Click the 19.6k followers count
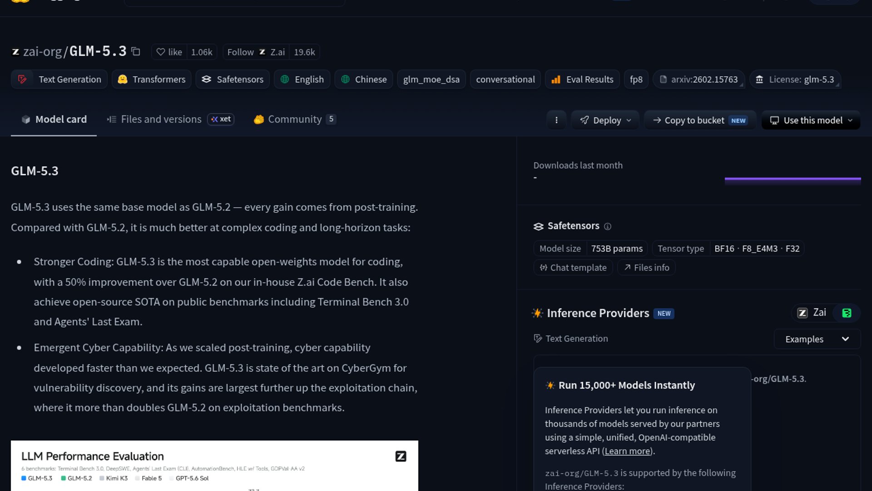The width and height of the screenshot is (872, 491). point(304,52)
